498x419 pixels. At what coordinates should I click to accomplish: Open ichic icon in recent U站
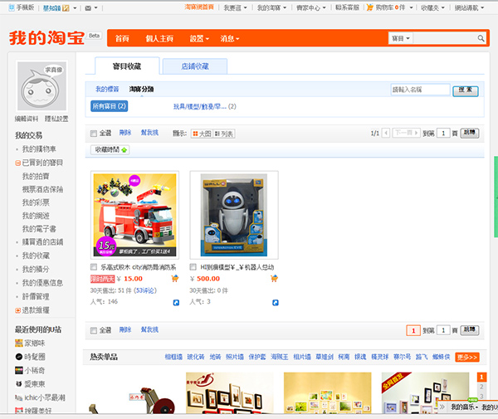click(x=19, y=397)
